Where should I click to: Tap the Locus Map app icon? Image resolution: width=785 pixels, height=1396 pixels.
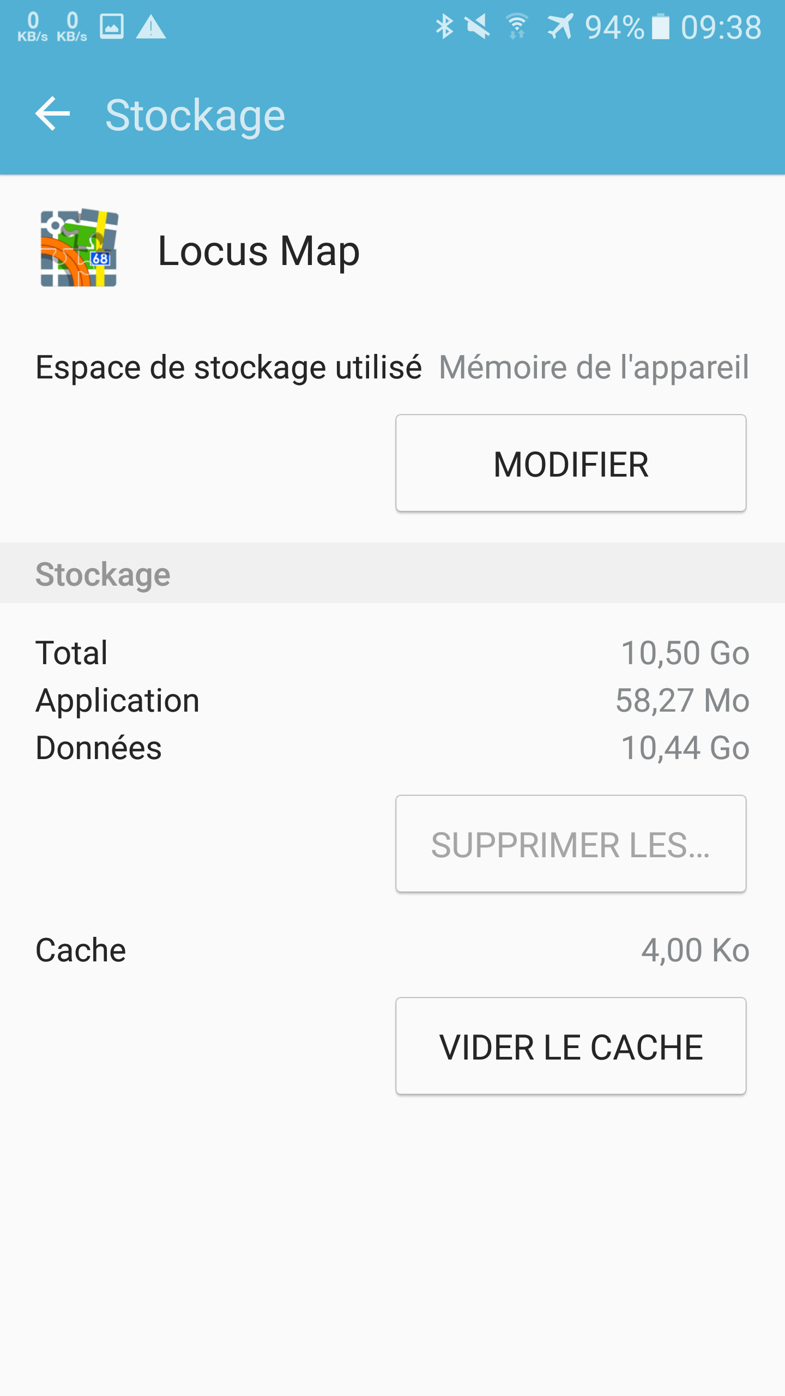coord(80,248)
